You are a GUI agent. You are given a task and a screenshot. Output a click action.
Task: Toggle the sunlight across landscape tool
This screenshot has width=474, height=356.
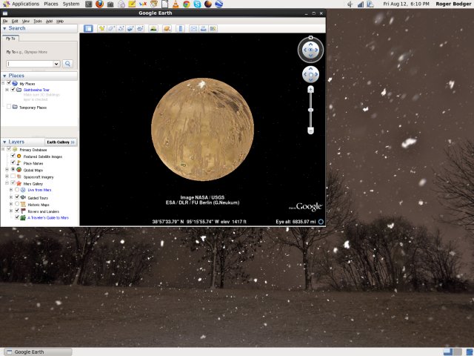[153, 28]
